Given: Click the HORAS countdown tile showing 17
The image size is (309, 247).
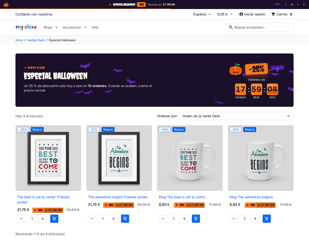Looking at the screenshot, I should click(x=241, y=89).
